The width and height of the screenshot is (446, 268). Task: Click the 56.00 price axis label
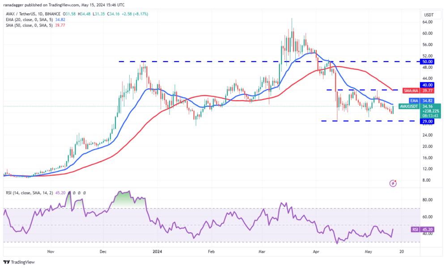[x=428, y=45]
